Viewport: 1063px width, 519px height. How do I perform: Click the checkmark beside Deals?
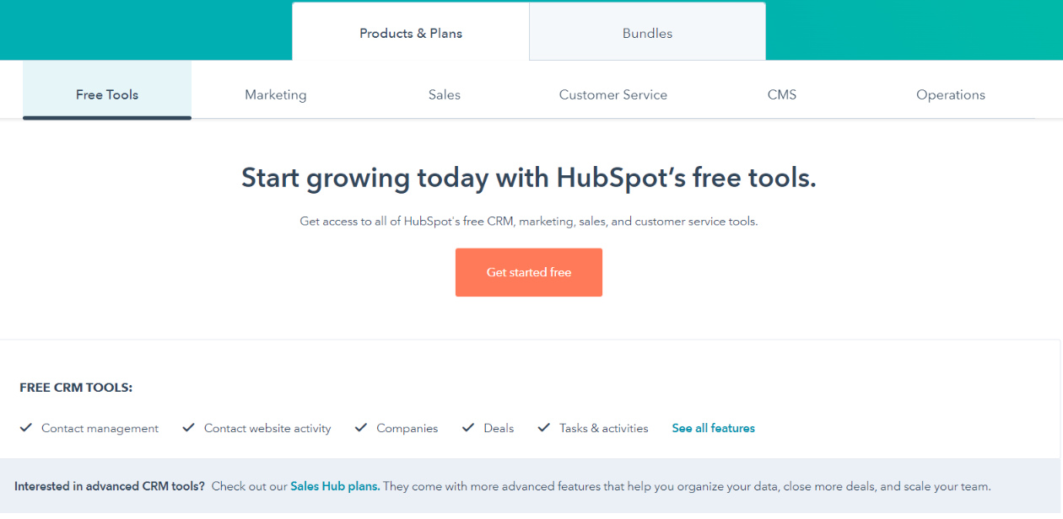point(468,427)
